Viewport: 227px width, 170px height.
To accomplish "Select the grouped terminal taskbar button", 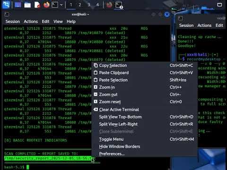I will (x=119, y=5).
